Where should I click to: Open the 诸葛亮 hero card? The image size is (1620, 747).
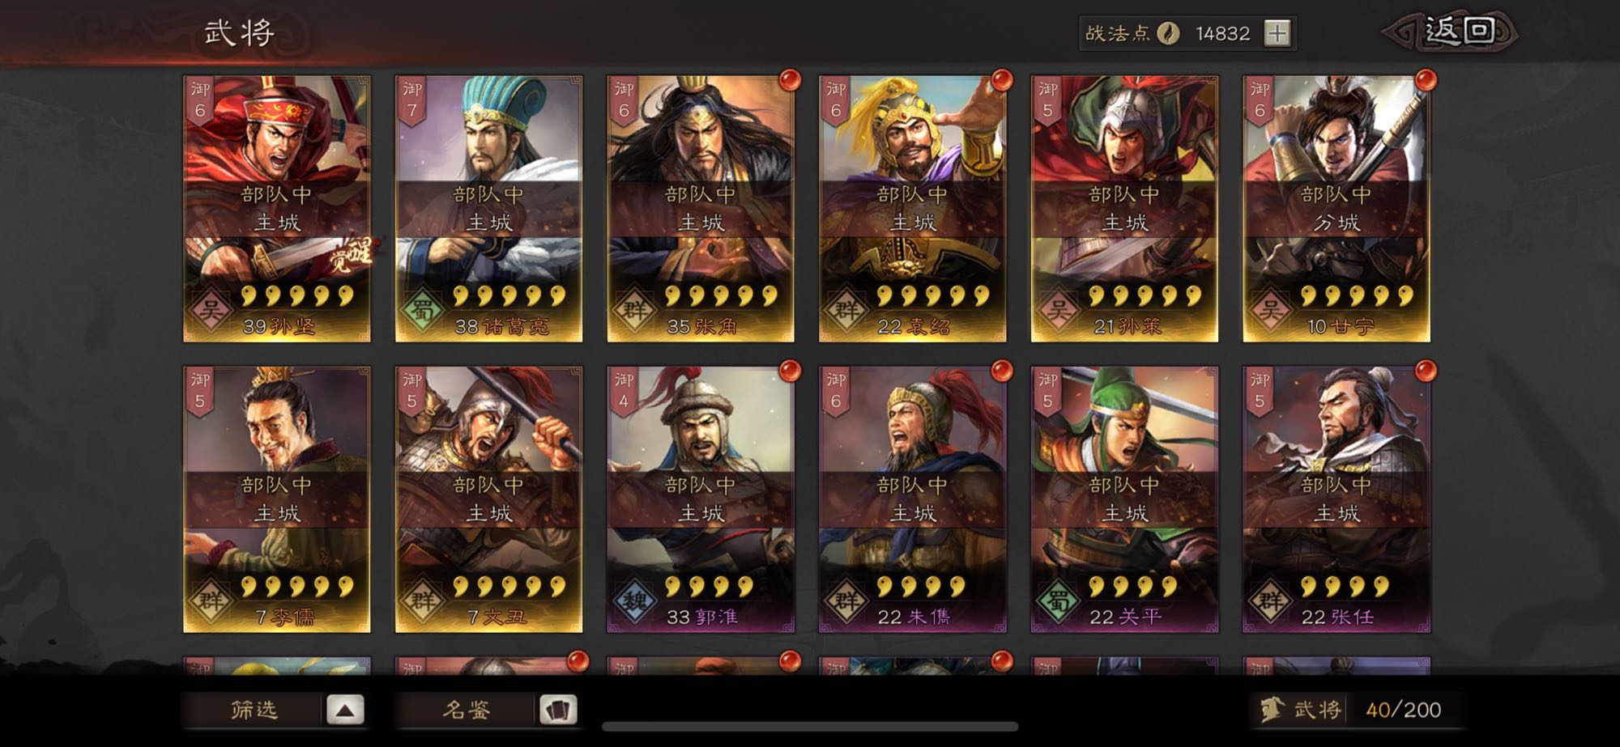[x=488, y=209]
